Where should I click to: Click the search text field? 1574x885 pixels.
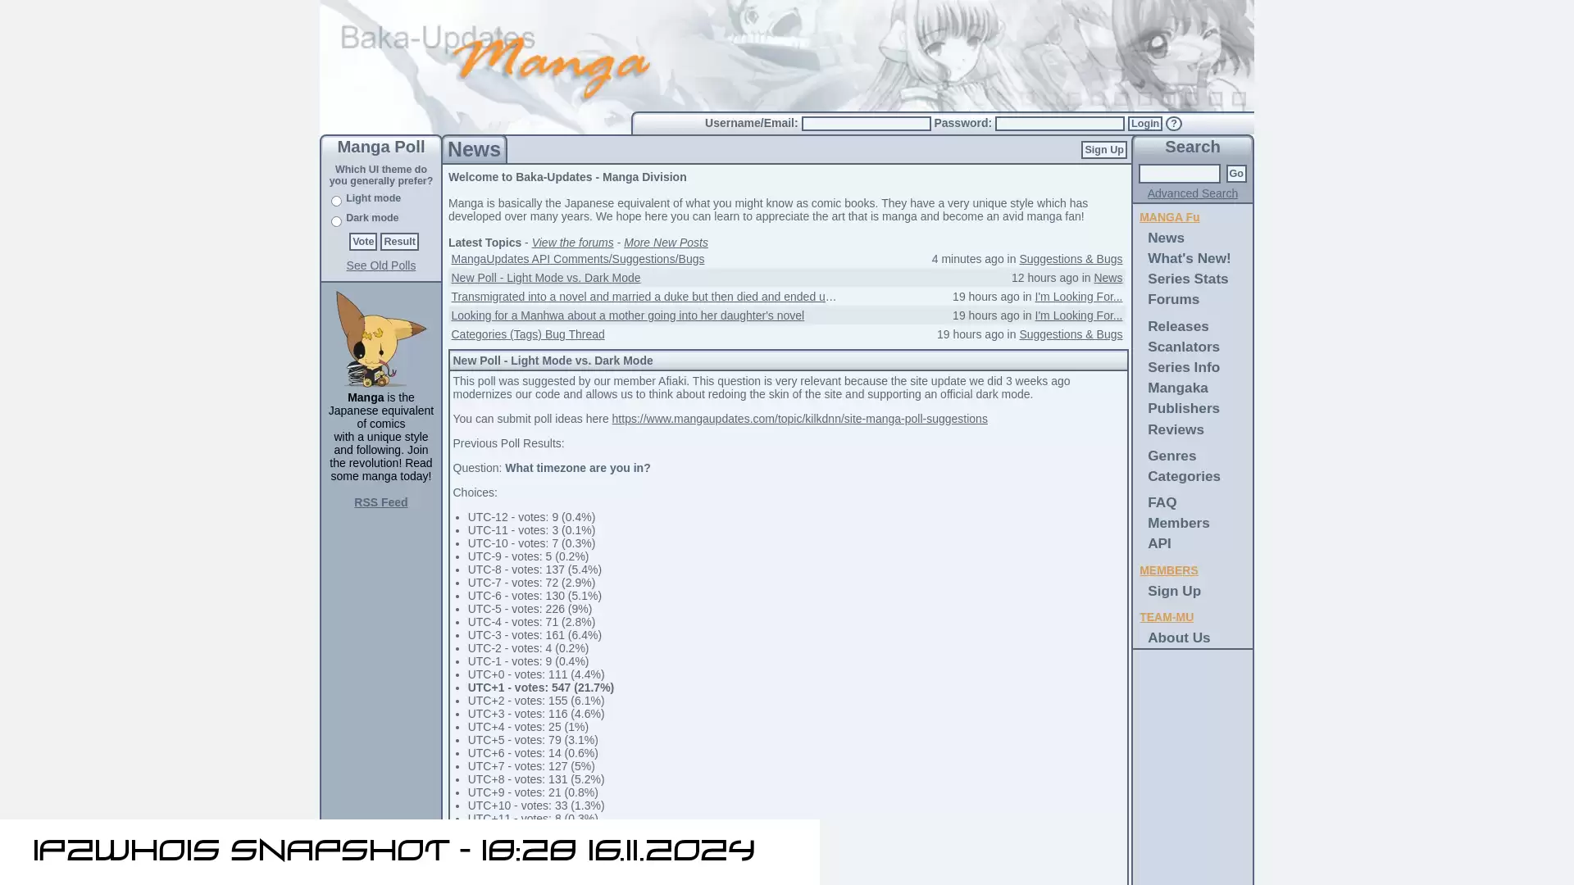(x=1179, y=174)
